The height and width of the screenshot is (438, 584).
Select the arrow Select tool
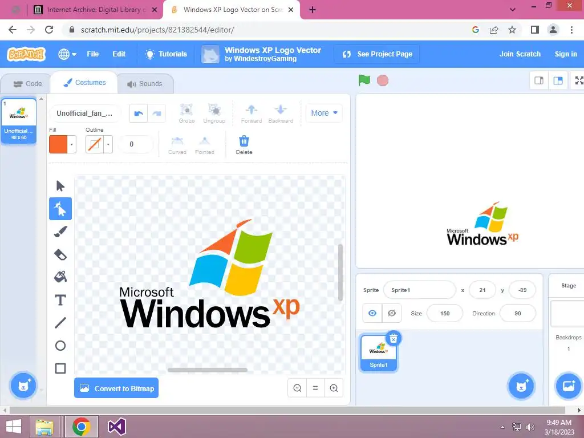[x=60, y=185]
